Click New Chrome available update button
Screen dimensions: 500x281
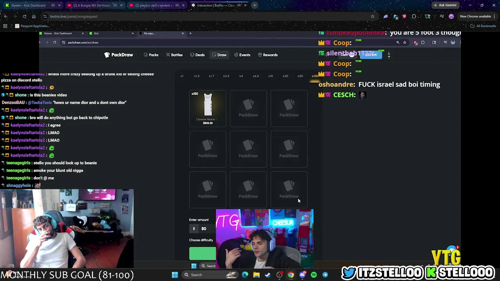point(478,16)
